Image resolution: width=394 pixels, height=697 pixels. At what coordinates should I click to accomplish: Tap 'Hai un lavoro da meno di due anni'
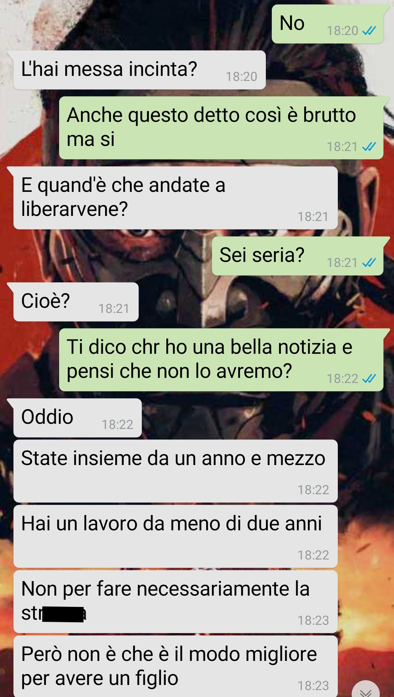point(175,536)
